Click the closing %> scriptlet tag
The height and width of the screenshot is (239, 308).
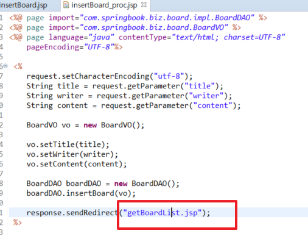pyautogui.click(x=18, y=223)
